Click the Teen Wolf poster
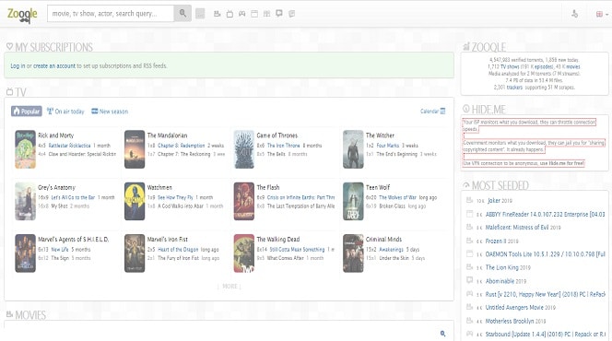 pyautogui.click(x=353, y=201)
